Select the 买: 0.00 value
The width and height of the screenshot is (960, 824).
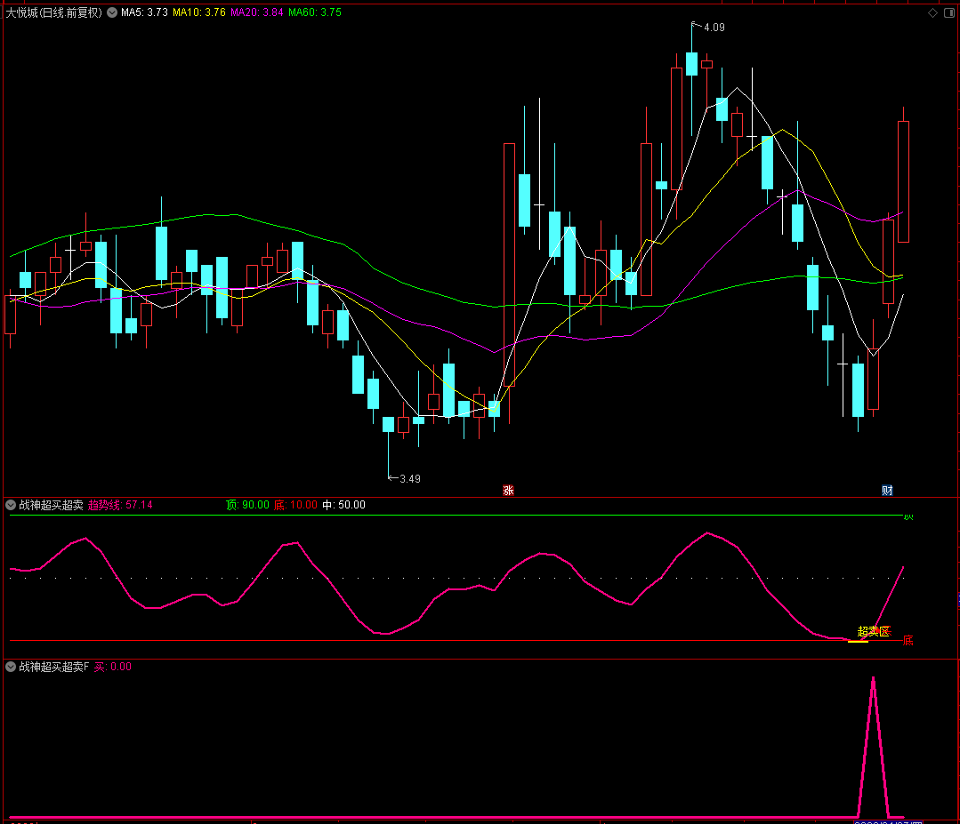point(113,667)
